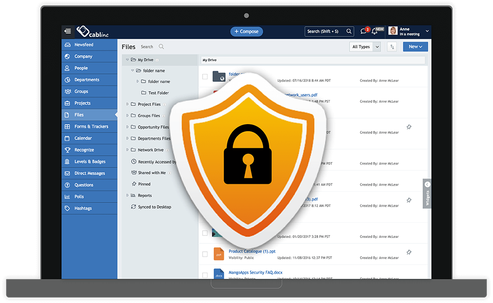The height and width of the screenshot is (303, 493).
Task: Click the Company globe icon
Action: [67, 56]
